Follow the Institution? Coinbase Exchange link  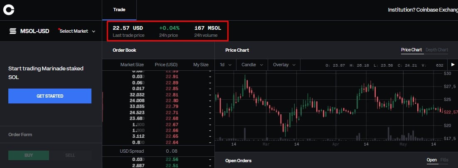[423, 10]
